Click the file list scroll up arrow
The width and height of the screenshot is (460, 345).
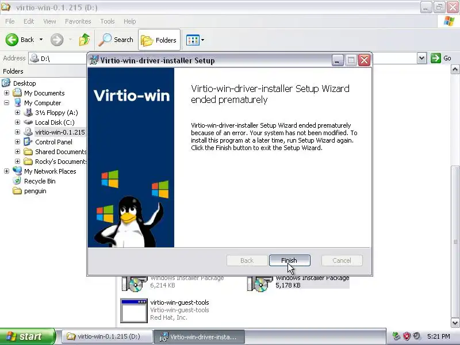coord(455,70)
